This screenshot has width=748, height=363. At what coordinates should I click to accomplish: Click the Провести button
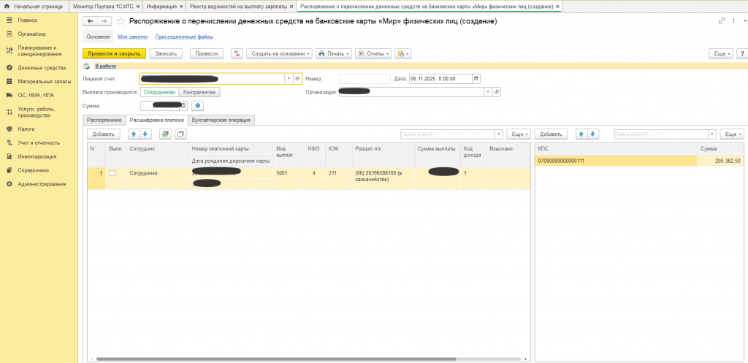tap(207, 54)
